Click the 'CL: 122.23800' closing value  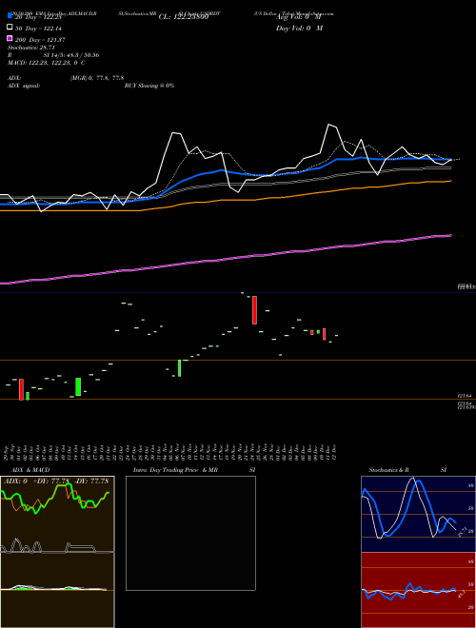(x=184, y=17)
